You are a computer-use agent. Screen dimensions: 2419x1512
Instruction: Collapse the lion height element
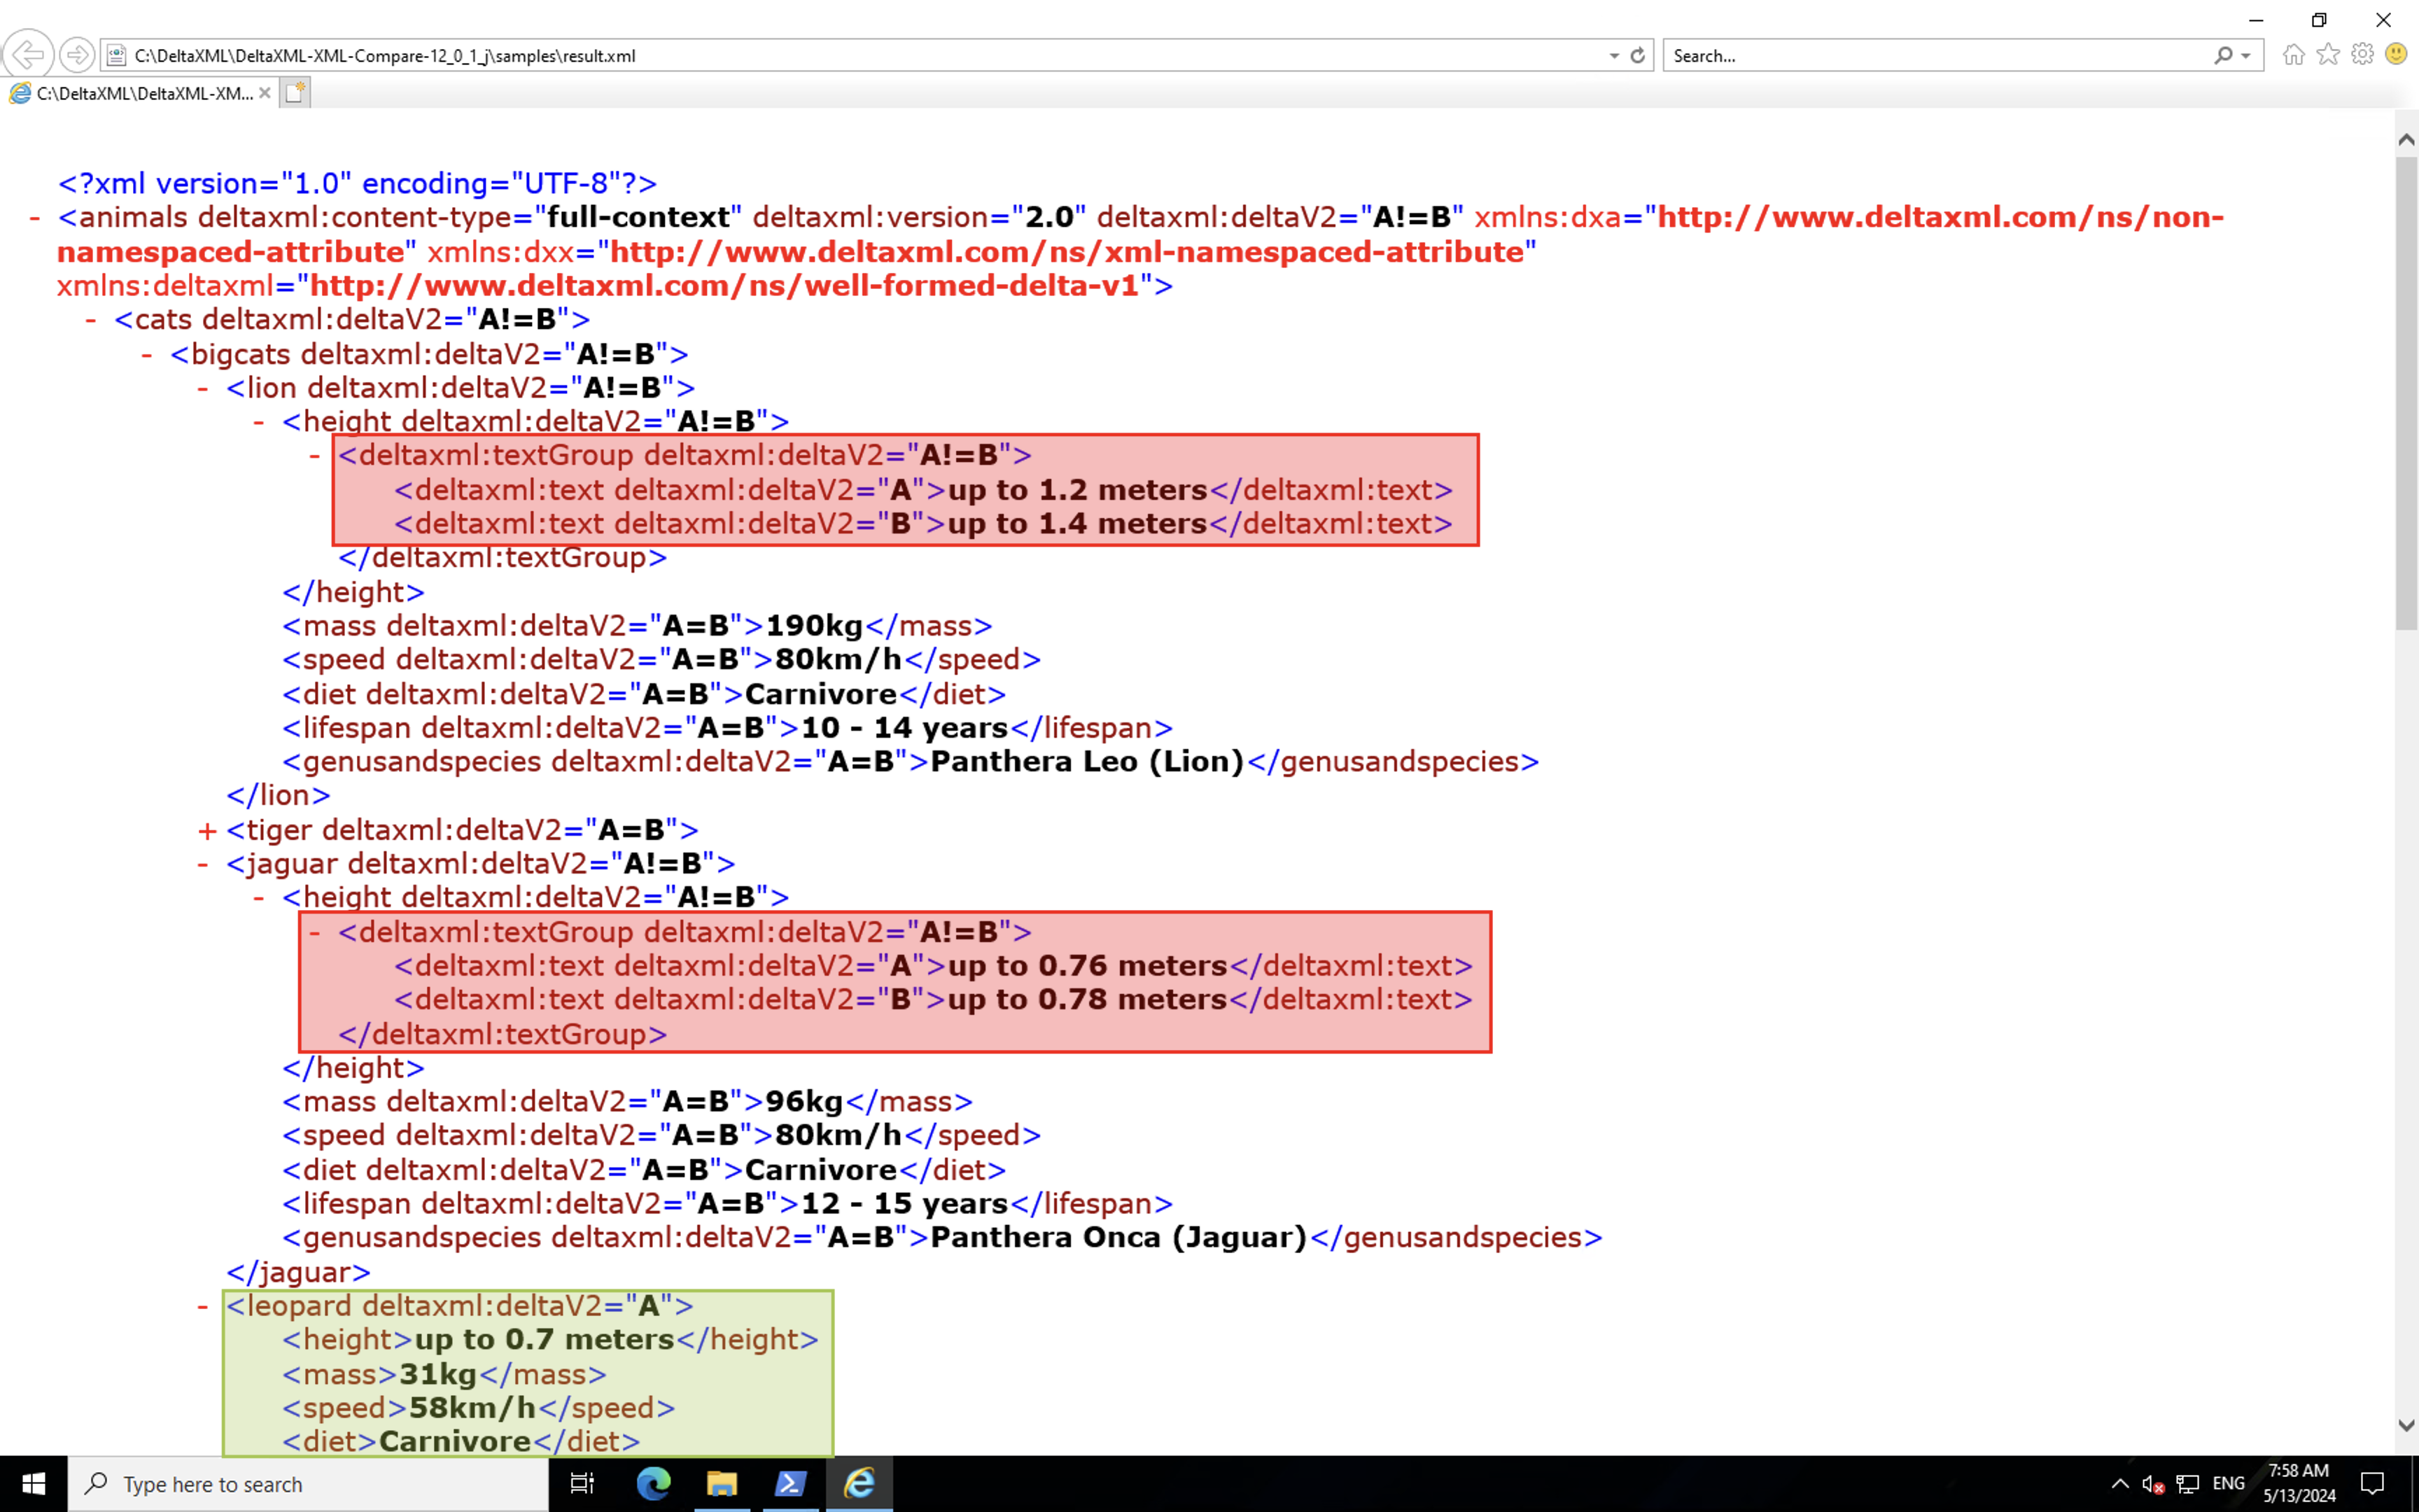point(259,422)
